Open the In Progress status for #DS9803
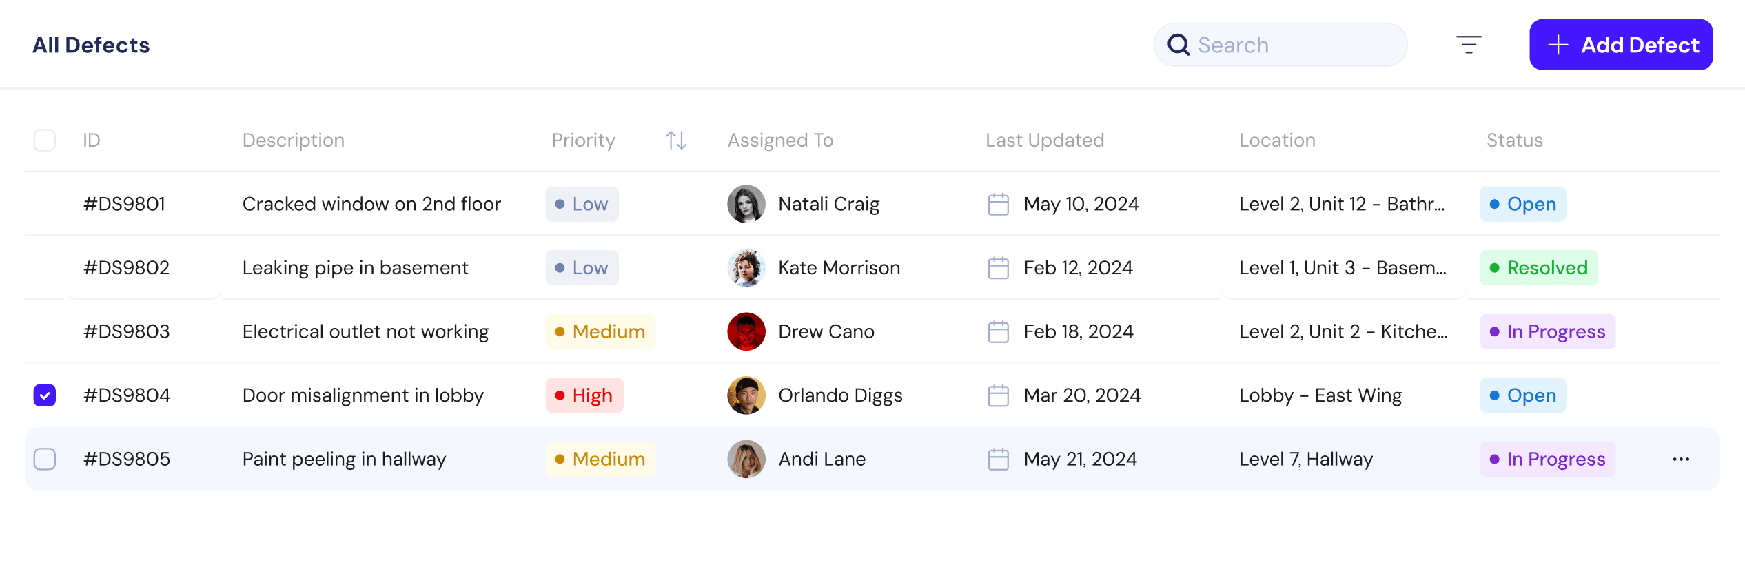The height and width of the screenshot is (587, 1745). pos(1547,331)
